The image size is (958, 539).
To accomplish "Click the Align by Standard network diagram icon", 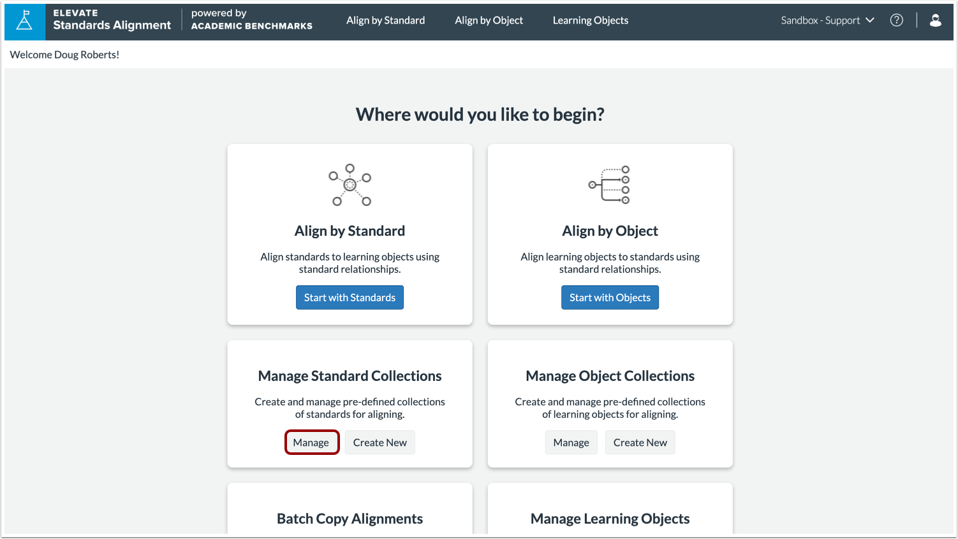I will pyautogui.click(x=350, y=185).
